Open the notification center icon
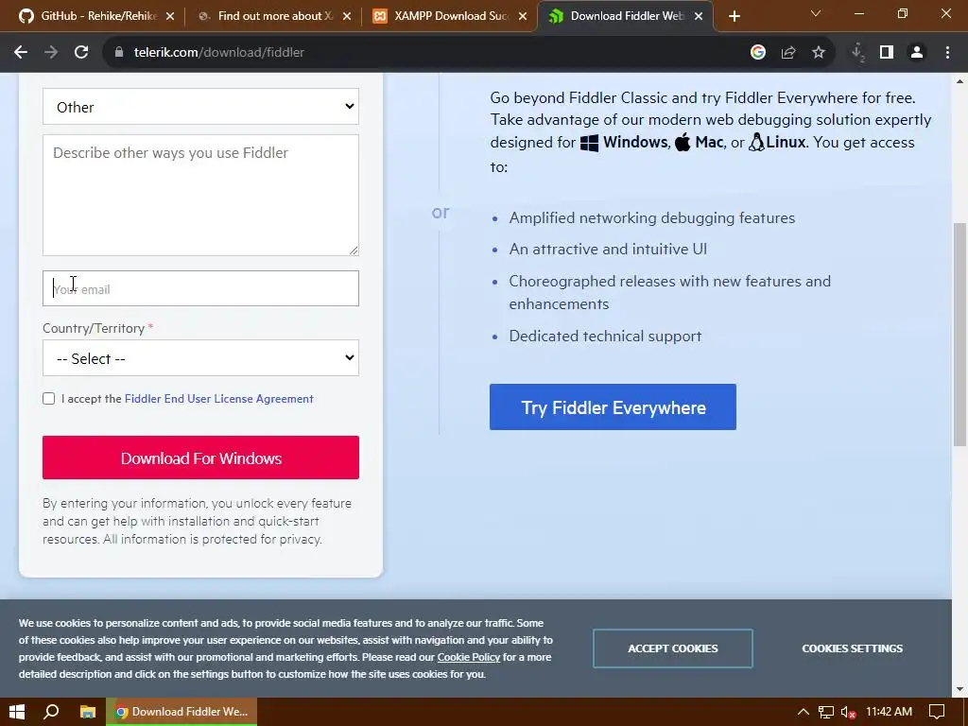The height and width of the screenshot is (726, 968). point(937,712)
